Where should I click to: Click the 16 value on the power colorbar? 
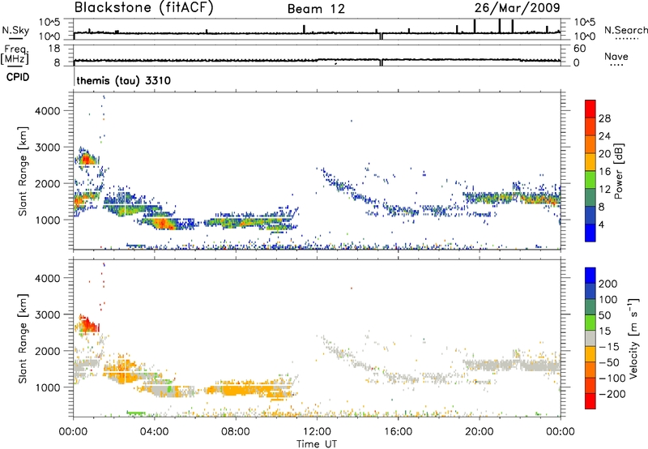pos(604,171)
